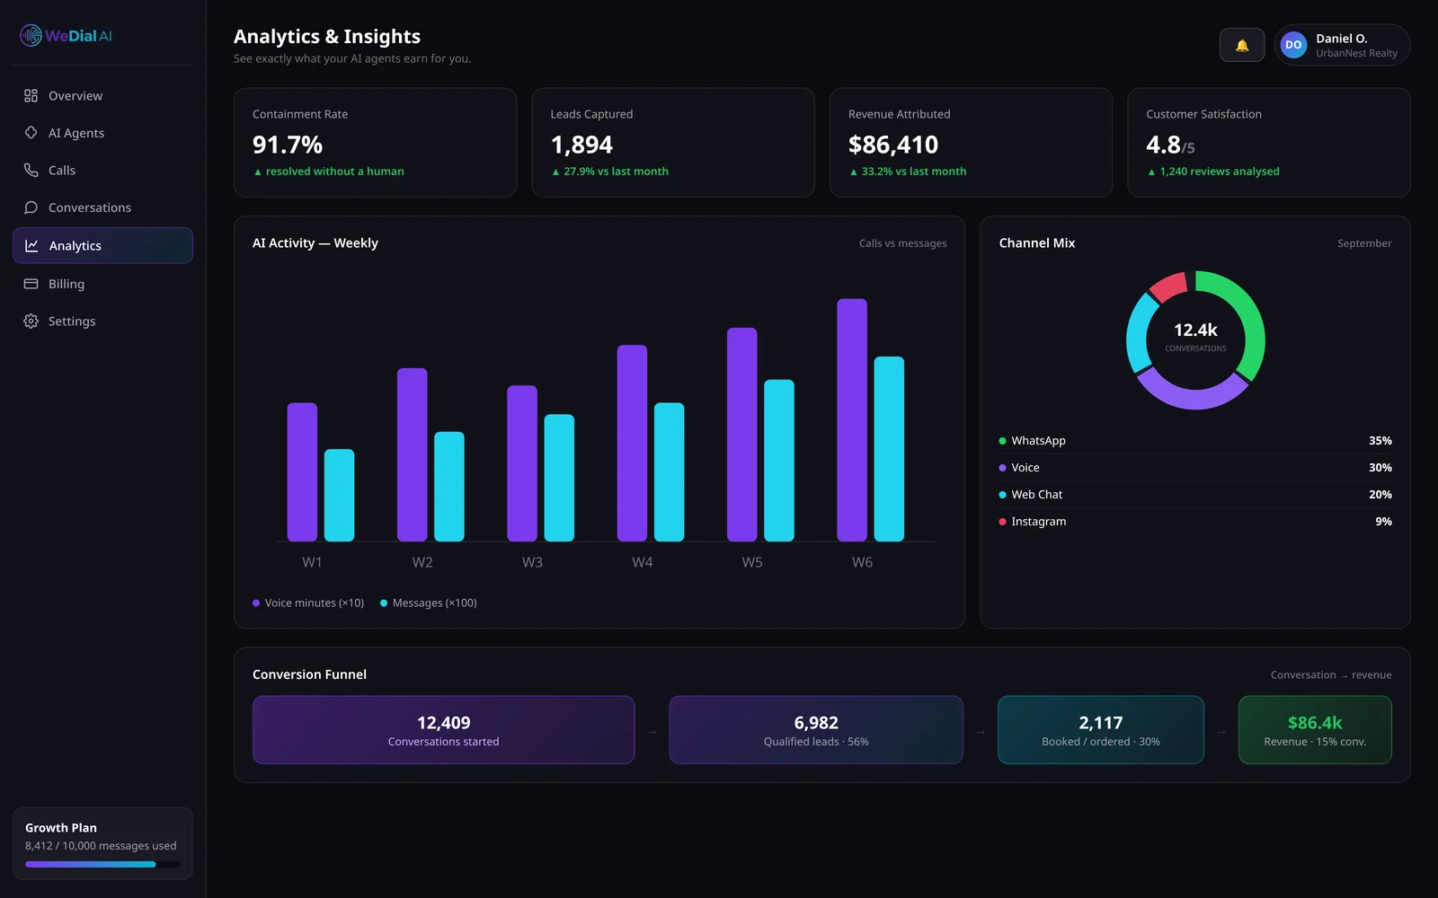This screenshot has width=1438, height=898.
Task: Click the Settings gear icon
Action: [x=31, y=321]
